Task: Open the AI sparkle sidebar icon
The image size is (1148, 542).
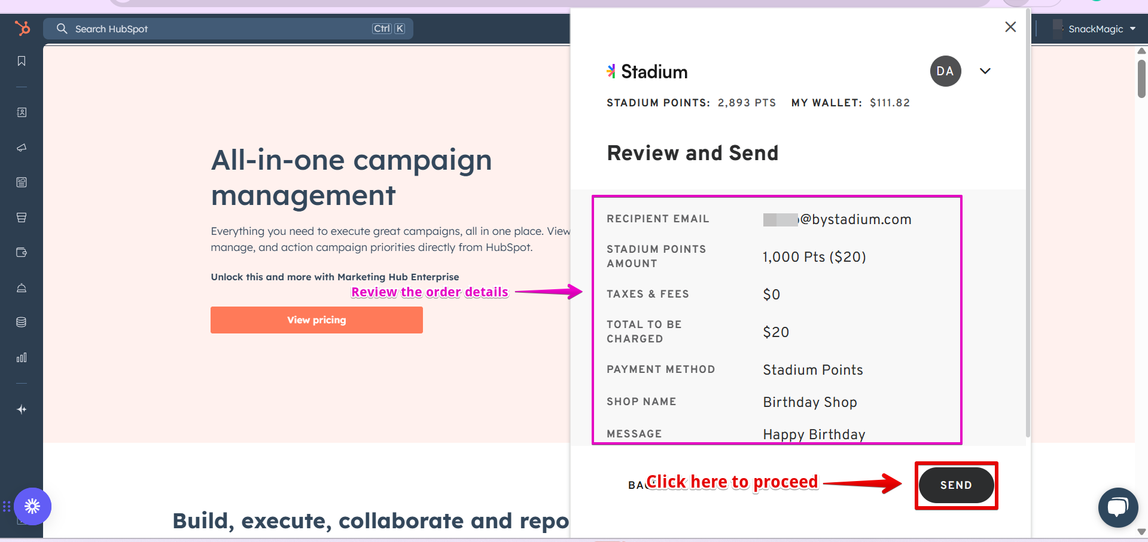Action: pyautogui.click(x=22, y=409)
